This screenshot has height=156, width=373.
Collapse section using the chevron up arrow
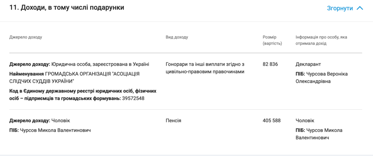[360, 8]
